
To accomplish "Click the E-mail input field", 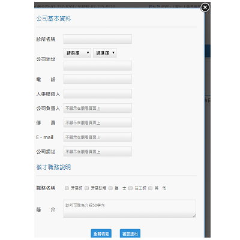I will (x=98, y=137).
